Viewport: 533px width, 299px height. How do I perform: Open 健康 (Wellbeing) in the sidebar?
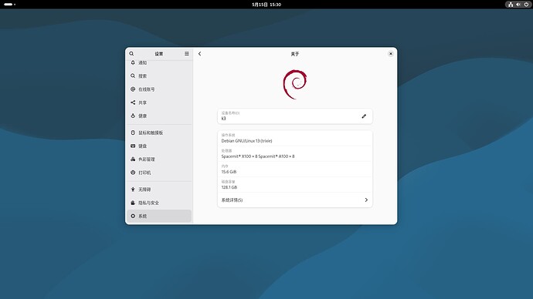tap(159, 116)
